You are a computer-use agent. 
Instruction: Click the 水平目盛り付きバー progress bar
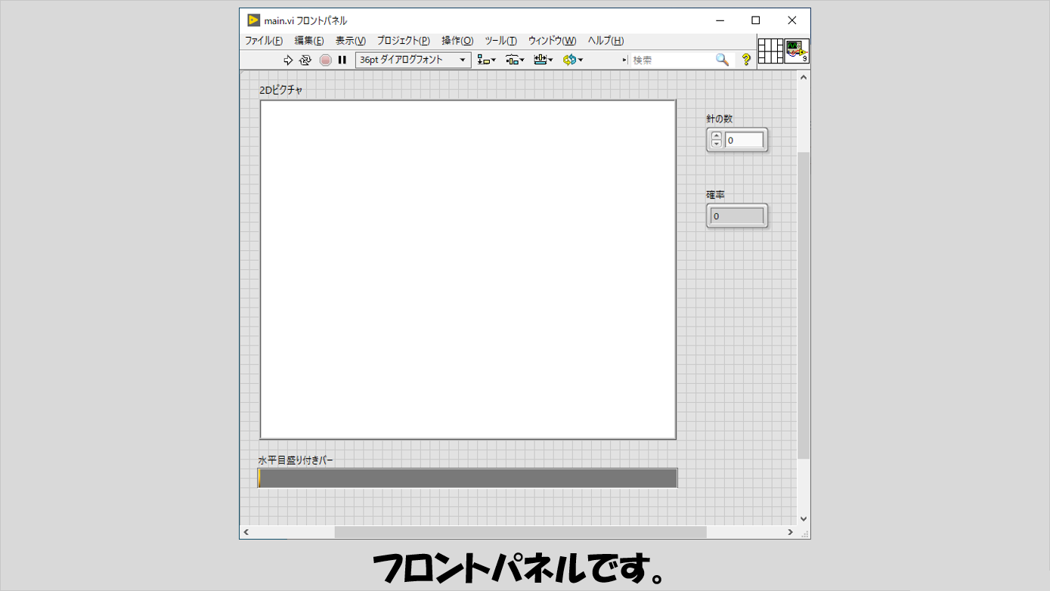click(x=467, y=478)
